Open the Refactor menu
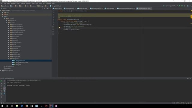The image size is (192, 108). pos(28,3)
